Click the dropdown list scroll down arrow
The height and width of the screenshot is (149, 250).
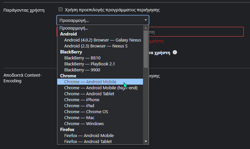click(146, 141)
